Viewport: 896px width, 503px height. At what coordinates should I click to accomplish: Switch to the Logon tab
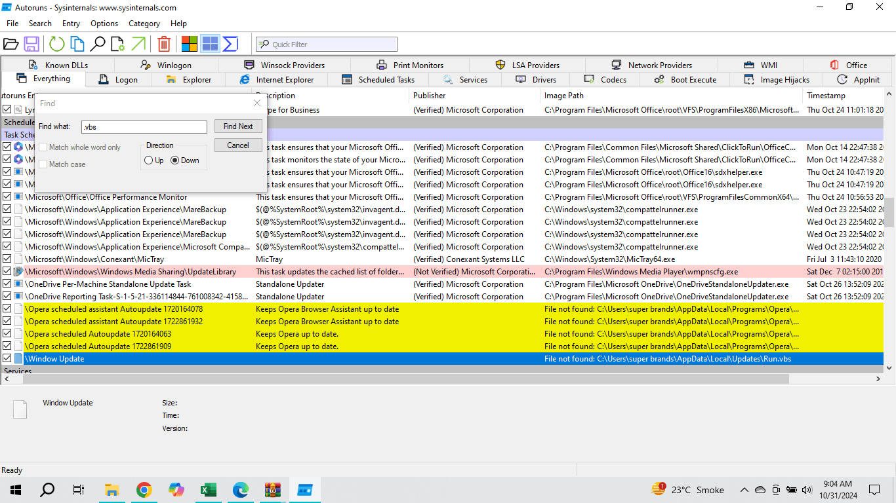point(119,80)
